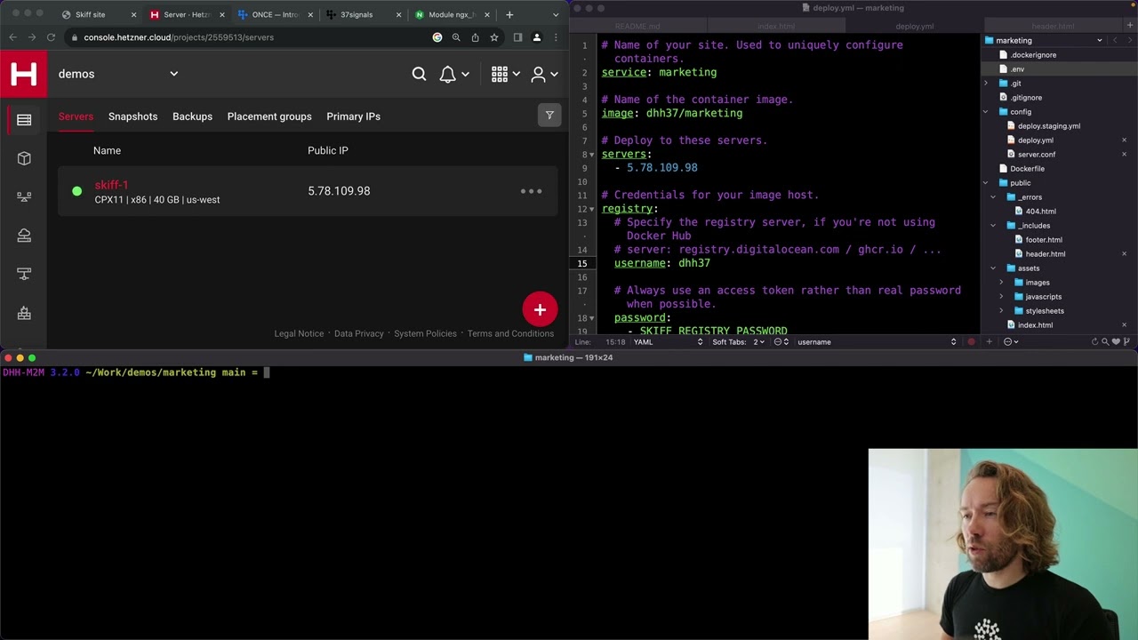The height and width of the screenshot is (640, 1138).
Task: Select the Snapshots tab
Action: coord(132,116)
